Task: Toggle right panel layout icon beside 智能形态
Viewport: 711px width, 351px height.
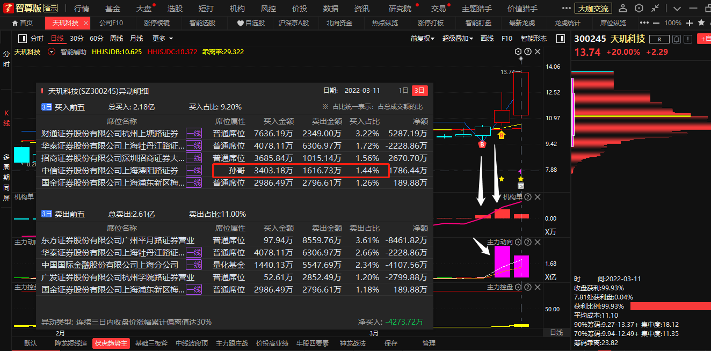Action: pos(560,39)
